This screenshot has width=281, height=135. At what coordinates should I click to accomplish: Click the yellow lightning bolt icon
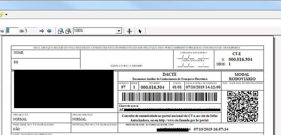(1, 15)
